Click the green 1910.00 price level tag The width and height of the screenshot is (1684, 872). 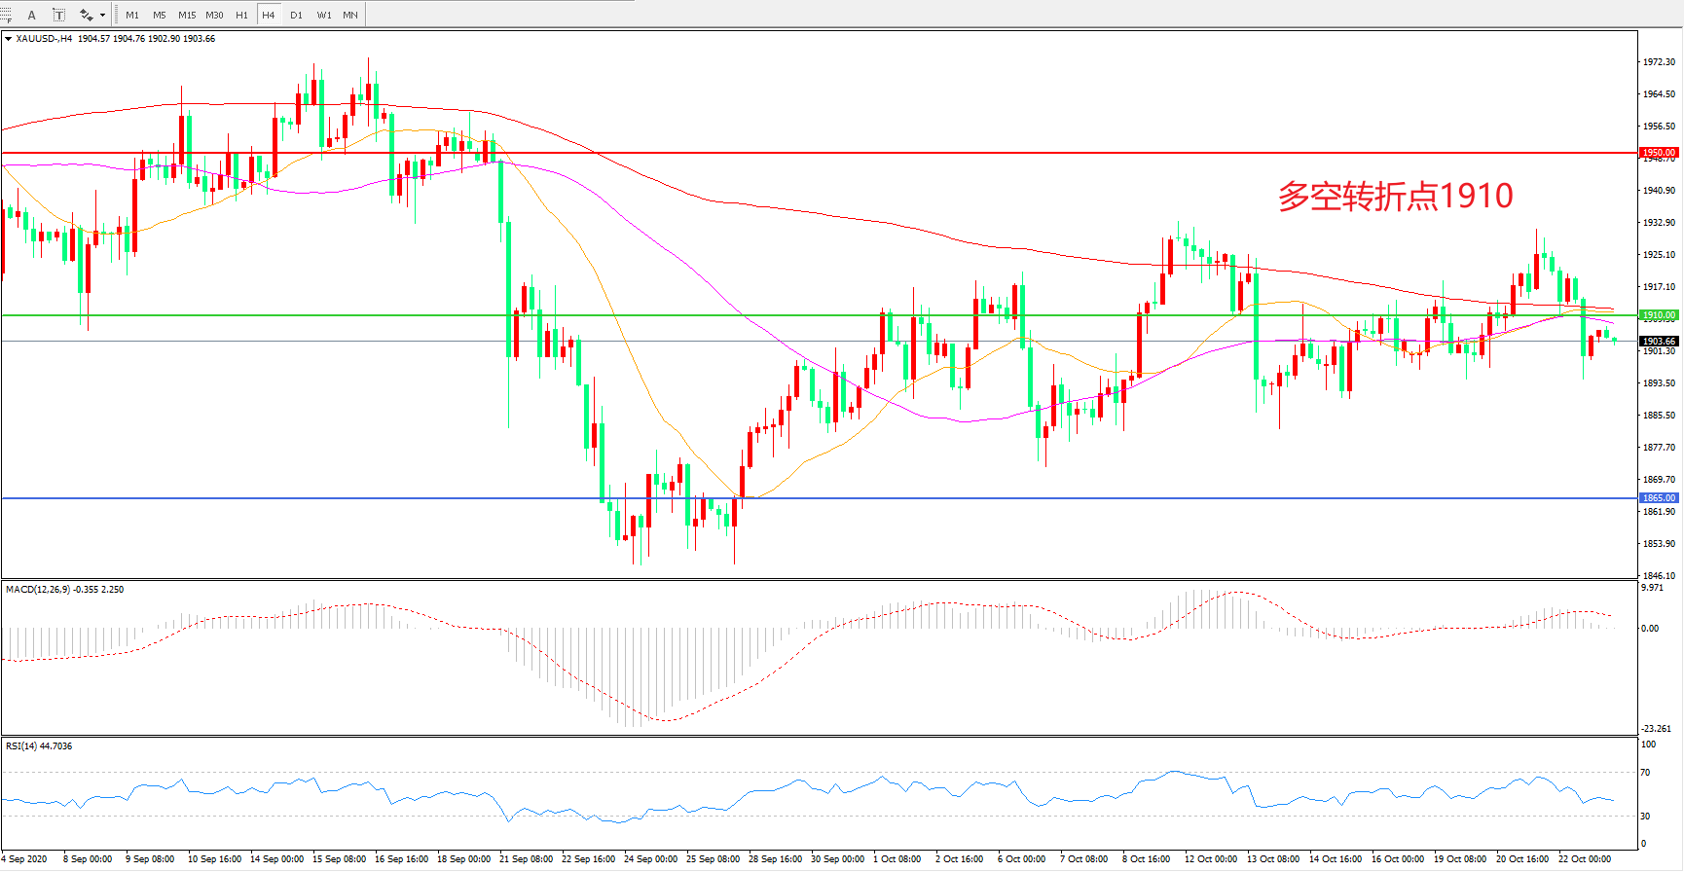pyautogui.click(x=1659, y=315)
